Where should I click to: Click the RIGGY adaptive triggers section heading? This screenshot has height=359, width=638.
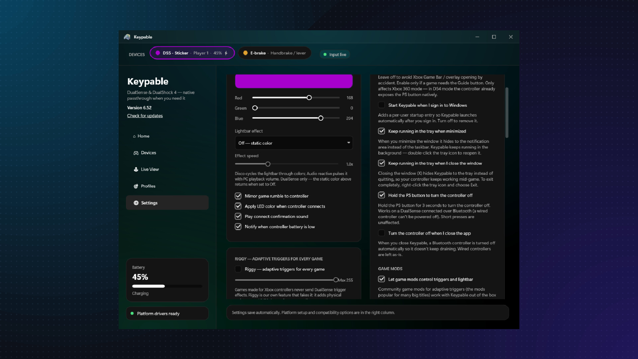279,259
